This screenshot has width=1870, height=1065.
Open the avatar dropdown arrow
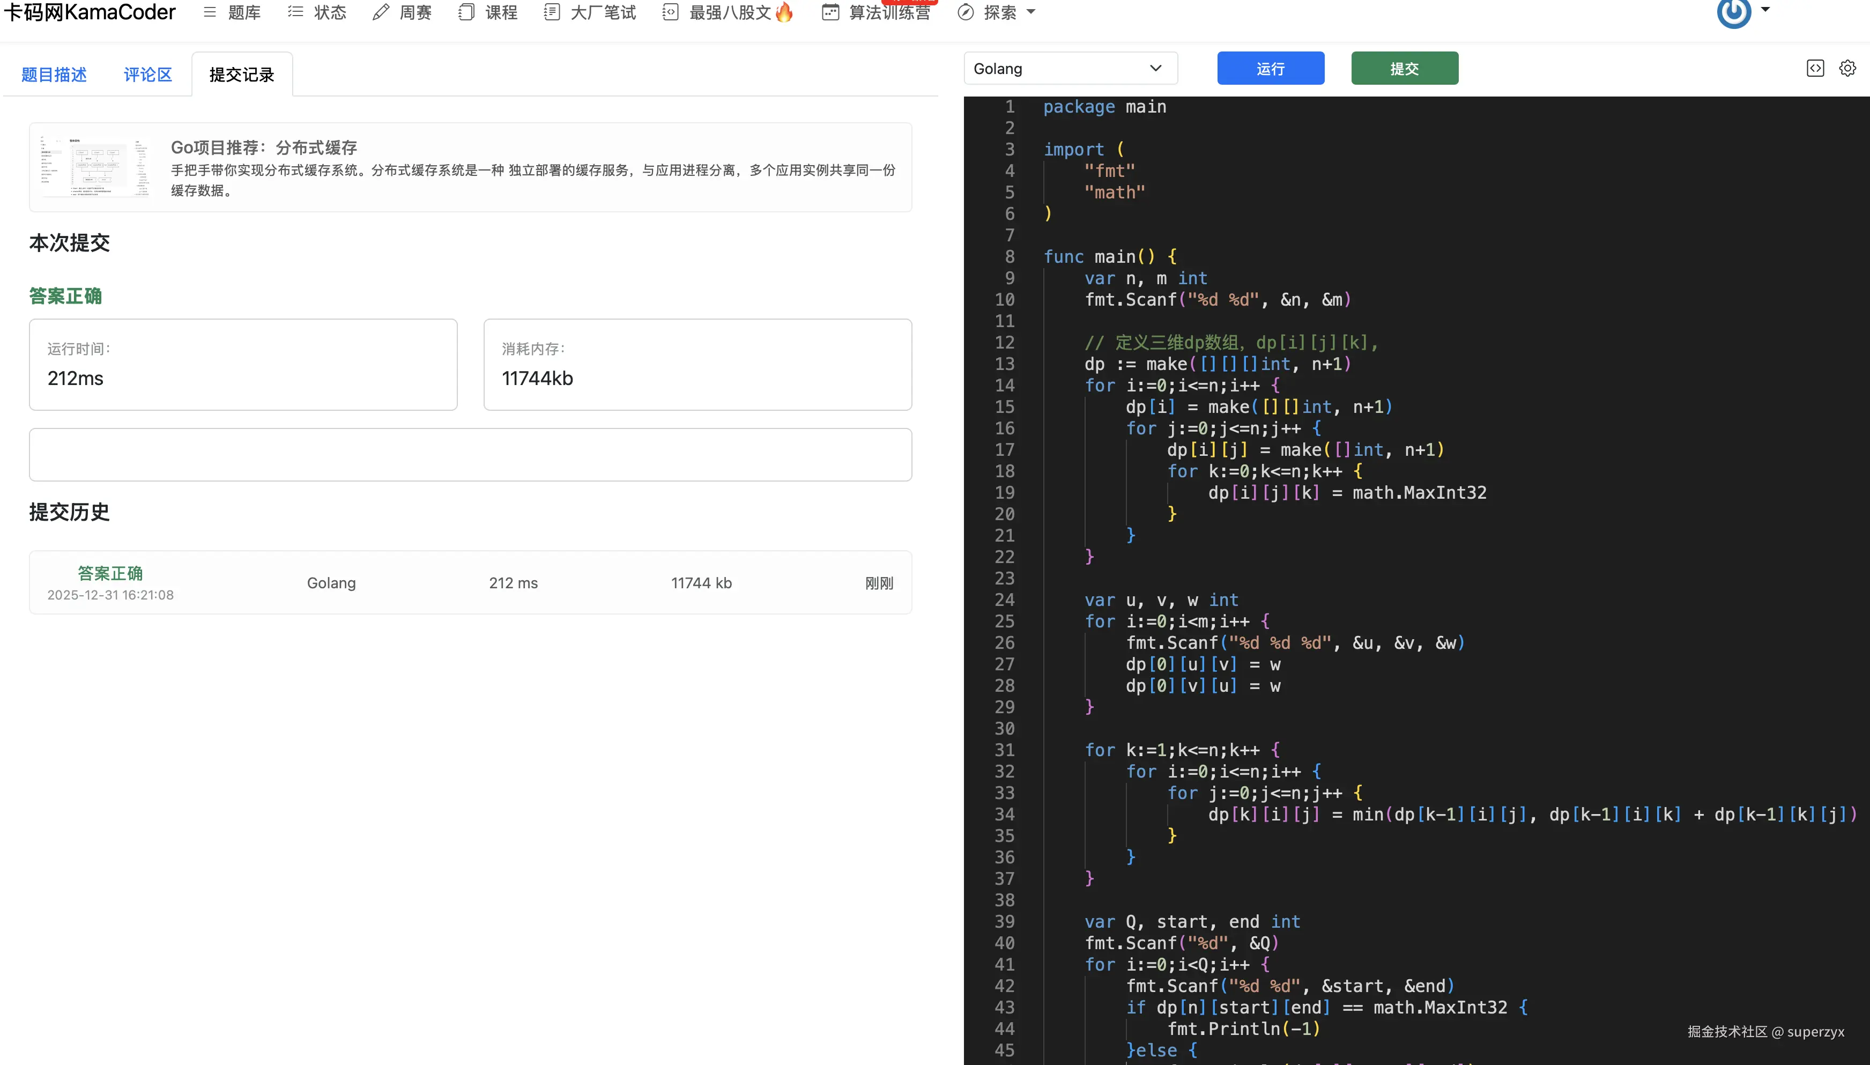[1765, 10]
